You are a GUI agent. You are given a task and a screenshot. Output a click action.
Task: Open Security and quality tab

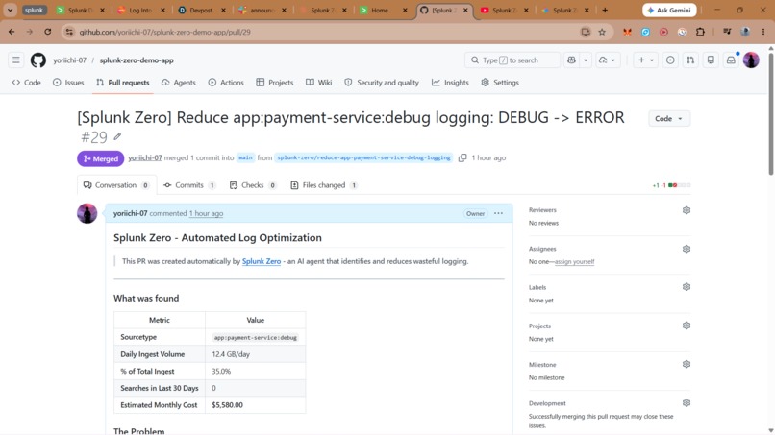(x=382, y=83)
